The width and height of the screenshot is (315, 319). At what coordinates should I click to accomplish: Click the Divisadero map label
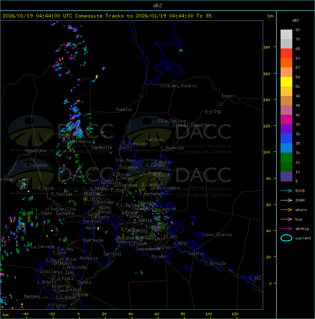click(x=168, y=188)
